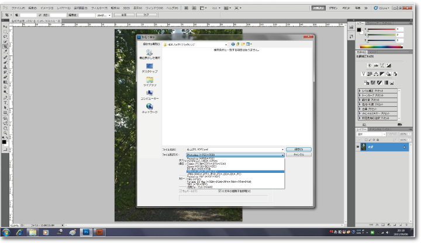Click the Create New Folder icon

243,44
